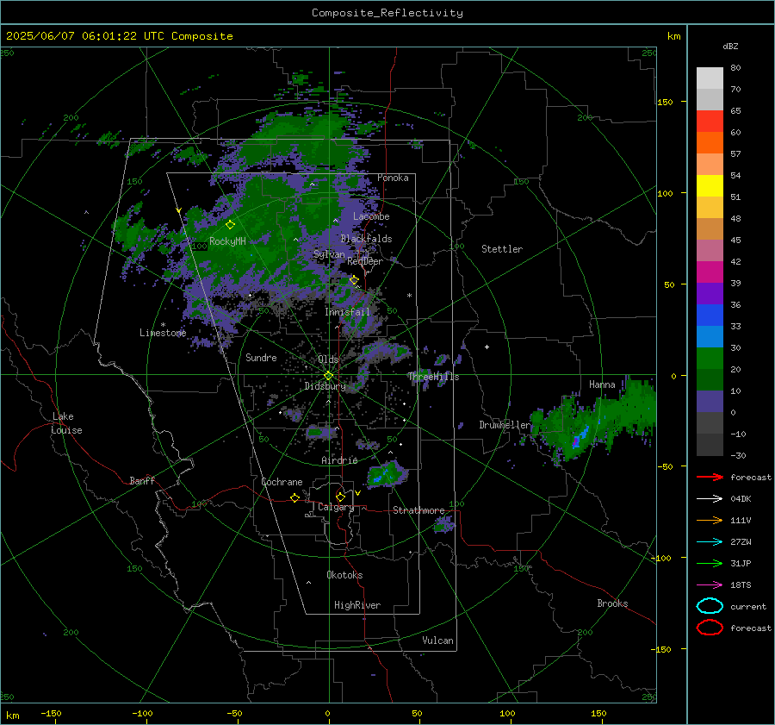This screenshot has width=775, height=725.
Task: Click the cyan 27ZW arrow icon
Action: (710, 542)
